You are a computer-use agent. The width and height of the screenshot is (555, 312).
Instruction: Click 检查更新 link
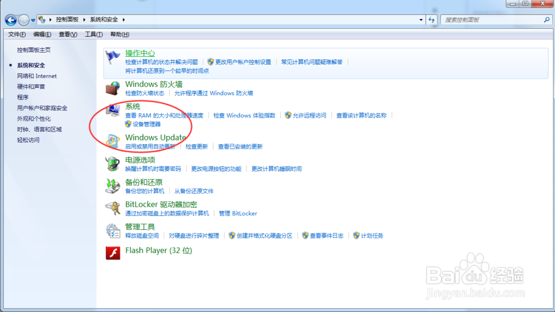pyautogui.click(x=197, y=147)
